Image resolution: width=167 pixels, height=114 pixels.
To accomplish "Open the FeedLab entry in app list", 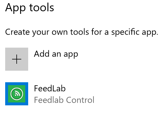I will pyautogui.click(x=50, y=94).
